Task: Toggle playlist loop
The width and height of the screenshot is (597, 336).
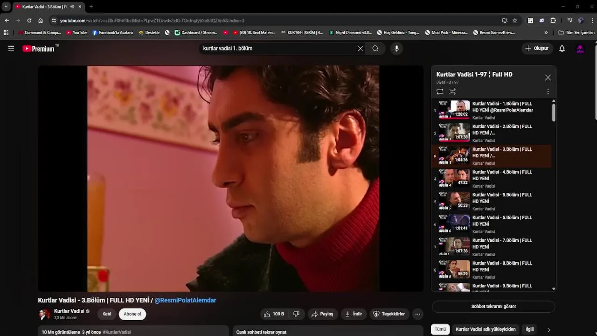Action: pyautogui.click(x=440, y=91)
